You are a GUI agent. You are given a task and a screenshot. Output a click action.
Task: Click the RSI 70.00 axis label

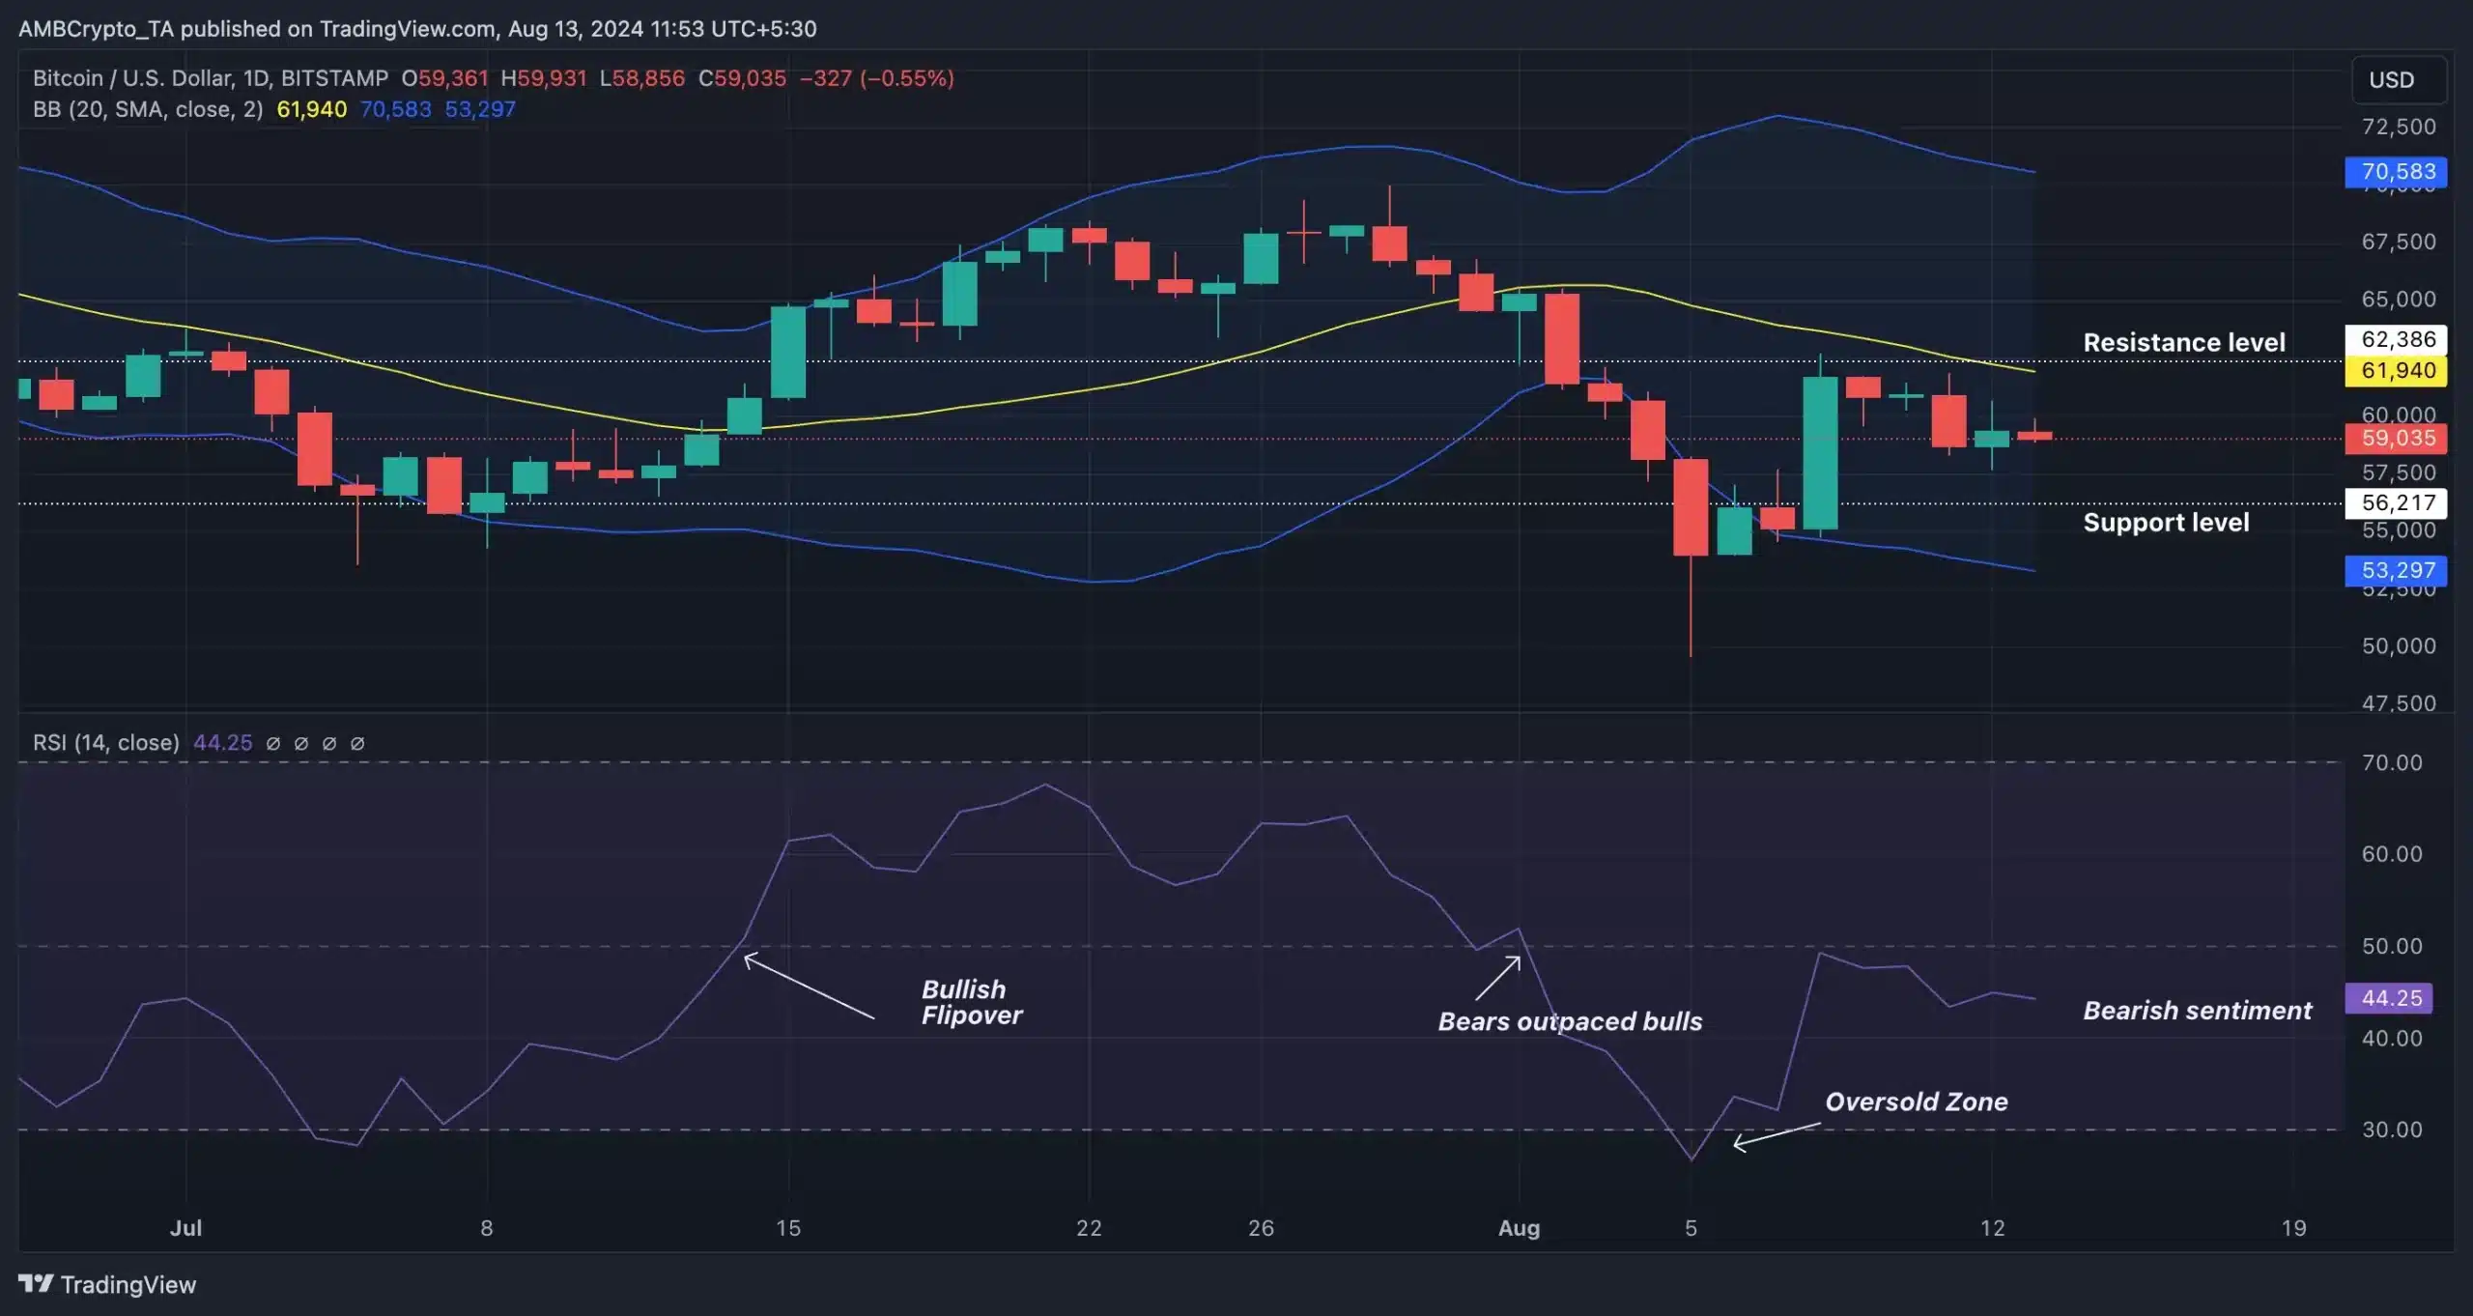(2392, 762)
